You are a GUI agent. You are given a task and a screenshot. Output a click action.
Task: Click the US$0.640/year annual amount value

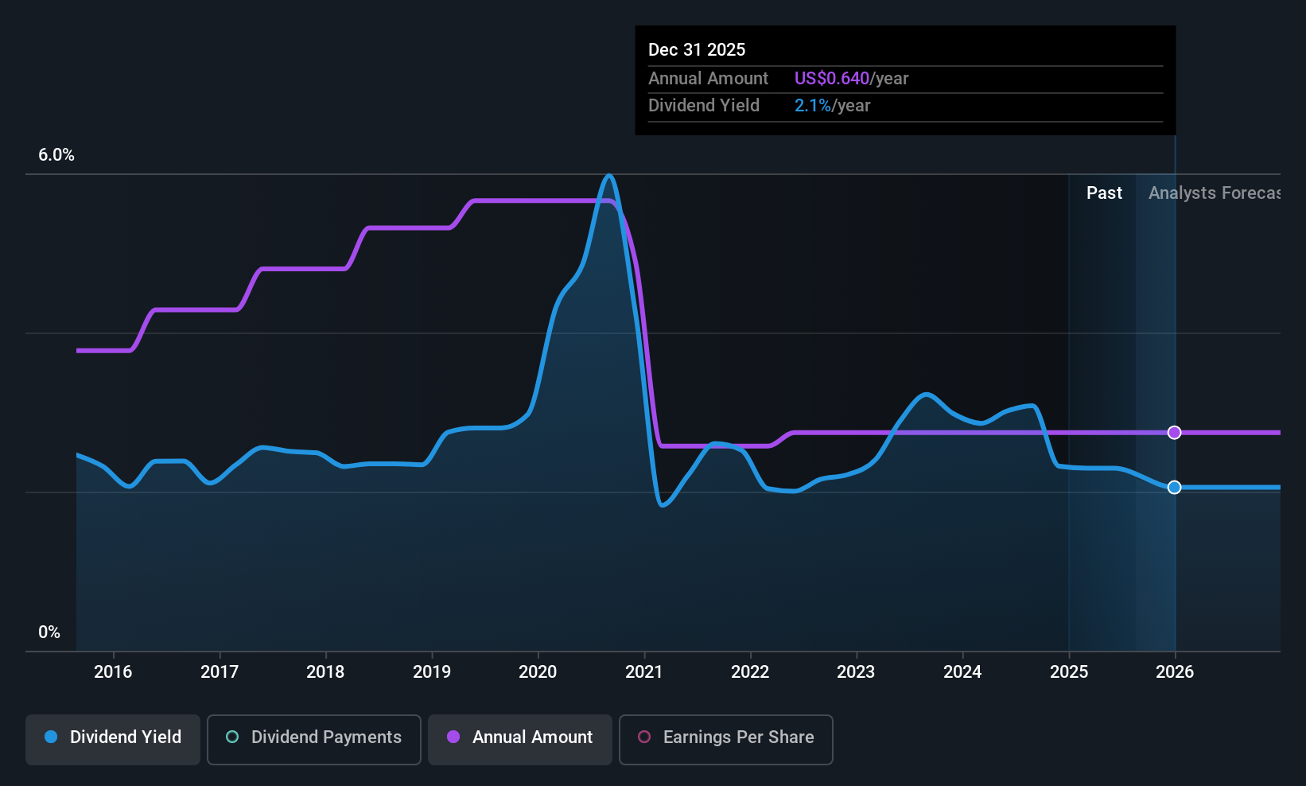(851, 79)
